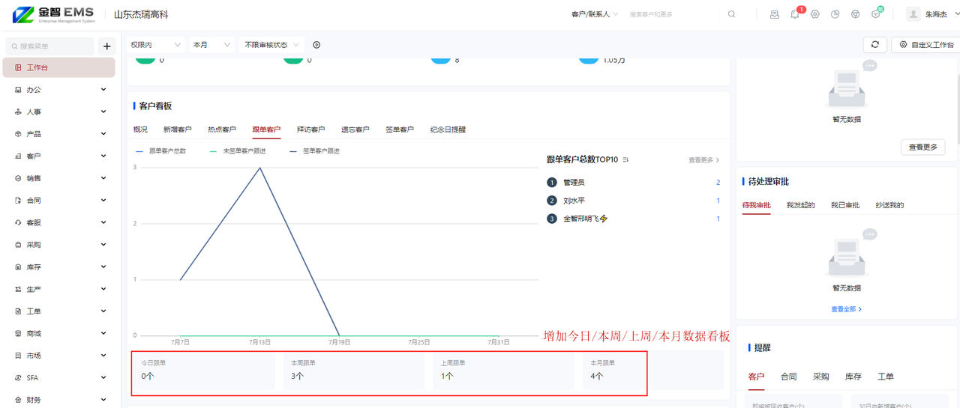Open the 不限审核状态 dropdown
This screenshot has height=408, width=960.
tap(271, 45)
